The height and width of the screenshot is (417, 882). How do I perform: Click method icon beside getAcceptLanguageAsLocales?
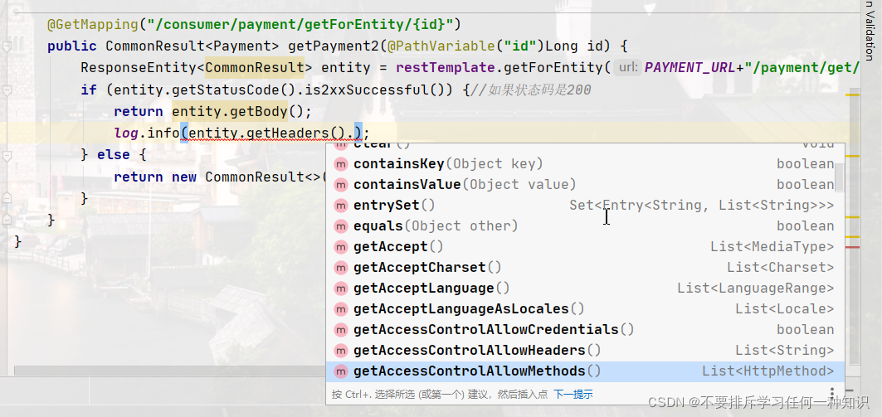[x=341, y=310]
